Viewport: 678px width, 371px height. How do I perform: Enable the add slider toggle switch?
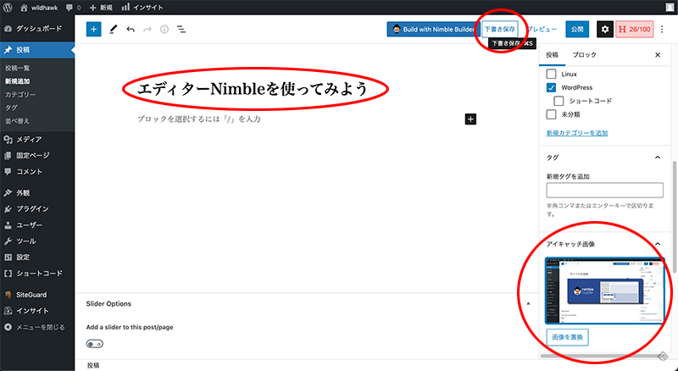click(x=94, y=344)
